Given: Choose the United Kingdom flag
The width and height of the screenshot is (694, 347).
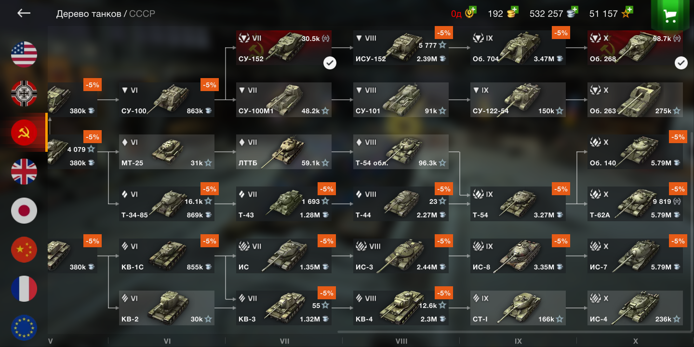Looking at the screenshot, I should click(24, 171).
